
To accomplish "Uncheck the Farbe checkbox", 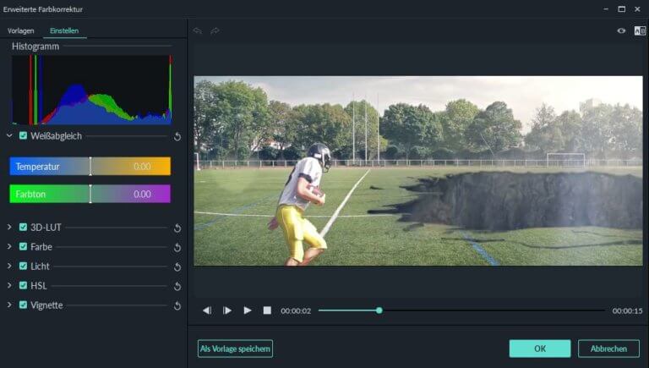I will click(x=24, y=247).
